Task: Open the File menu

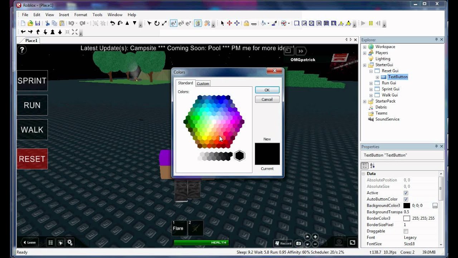Action: [25, 15]
